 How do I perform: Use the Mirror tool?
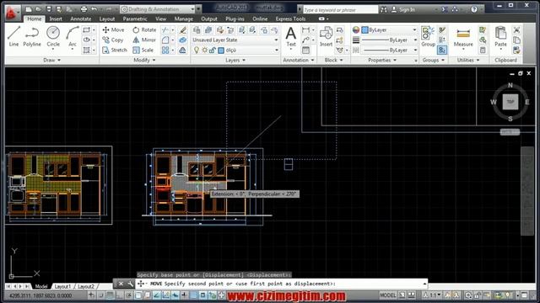(144, 40)
